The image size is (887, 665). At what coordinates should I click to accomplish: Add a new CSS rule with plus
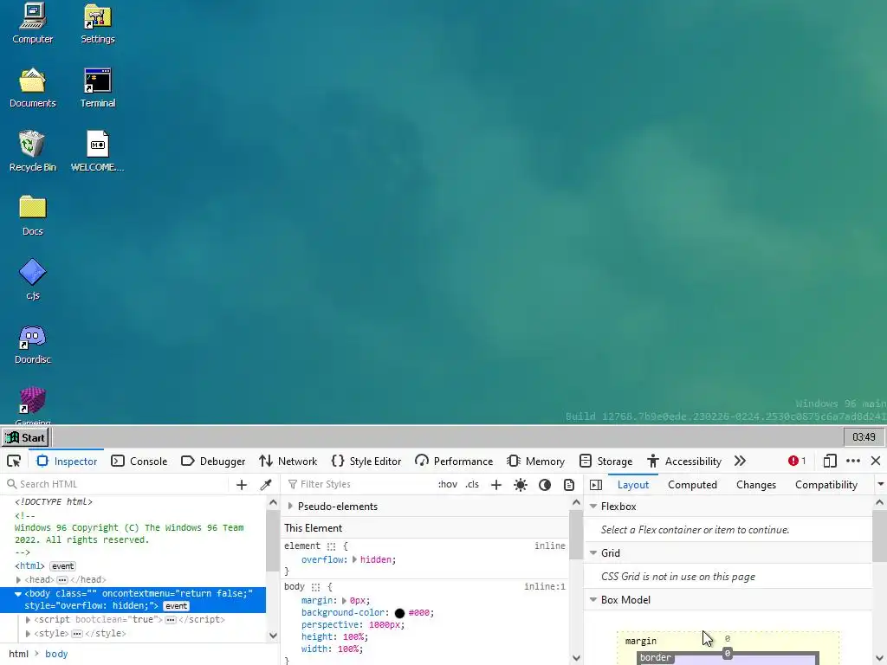coord(496,485)
